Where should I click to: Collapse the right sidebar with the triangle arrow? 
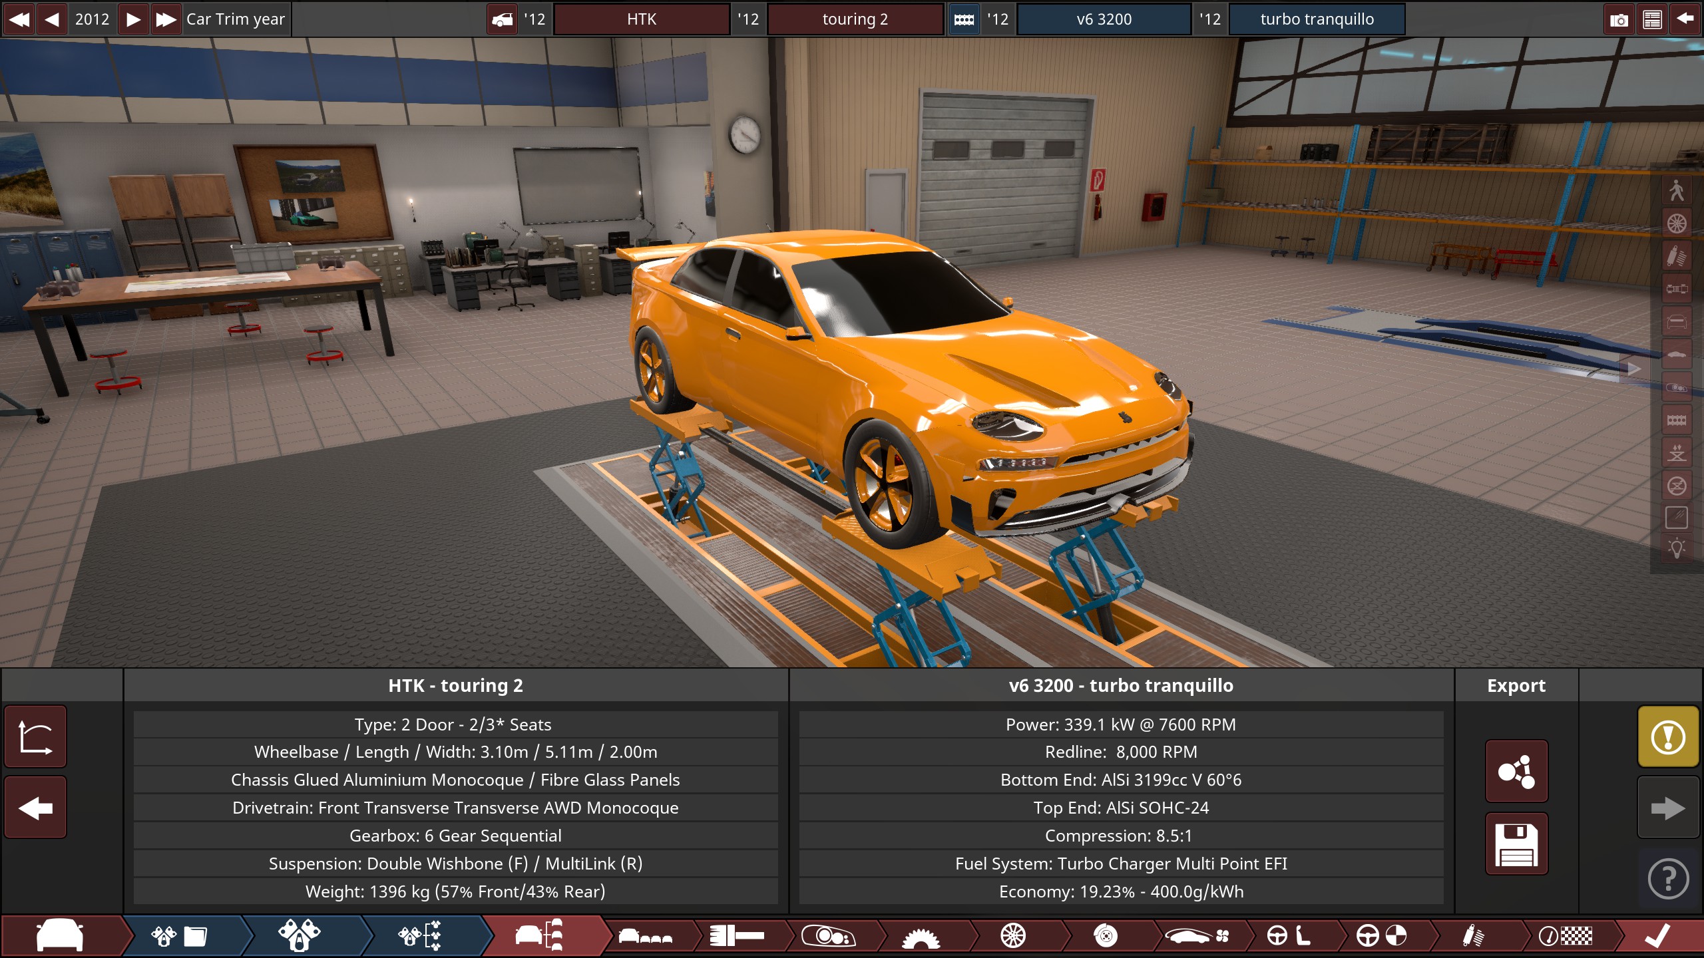click(x=1634, y=369)
